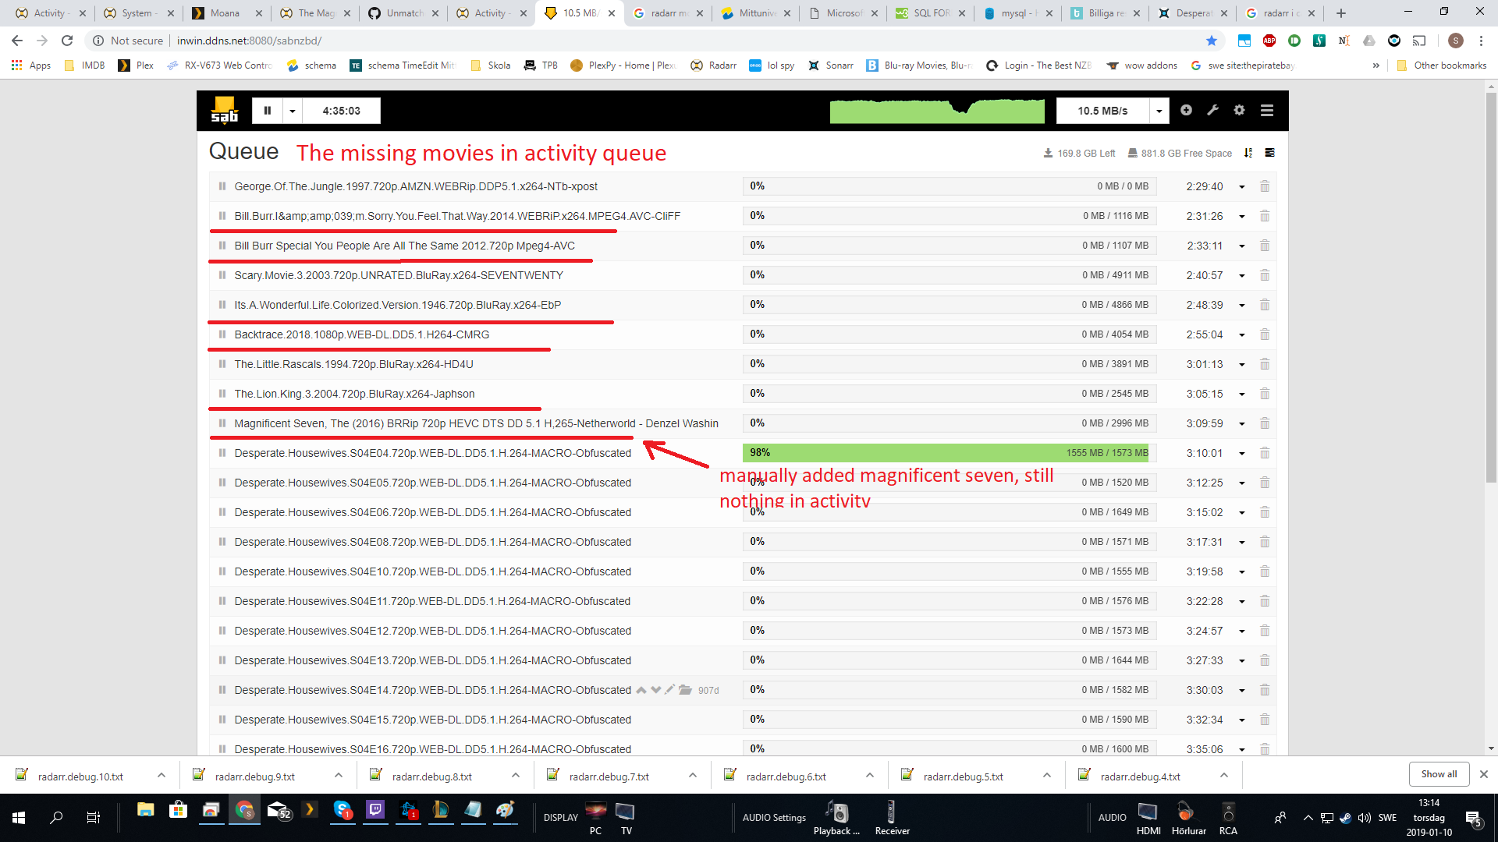Expand options dropdown for Magnificent Seven row
Screen dimensions: 1498x842
click(1242, 424)
